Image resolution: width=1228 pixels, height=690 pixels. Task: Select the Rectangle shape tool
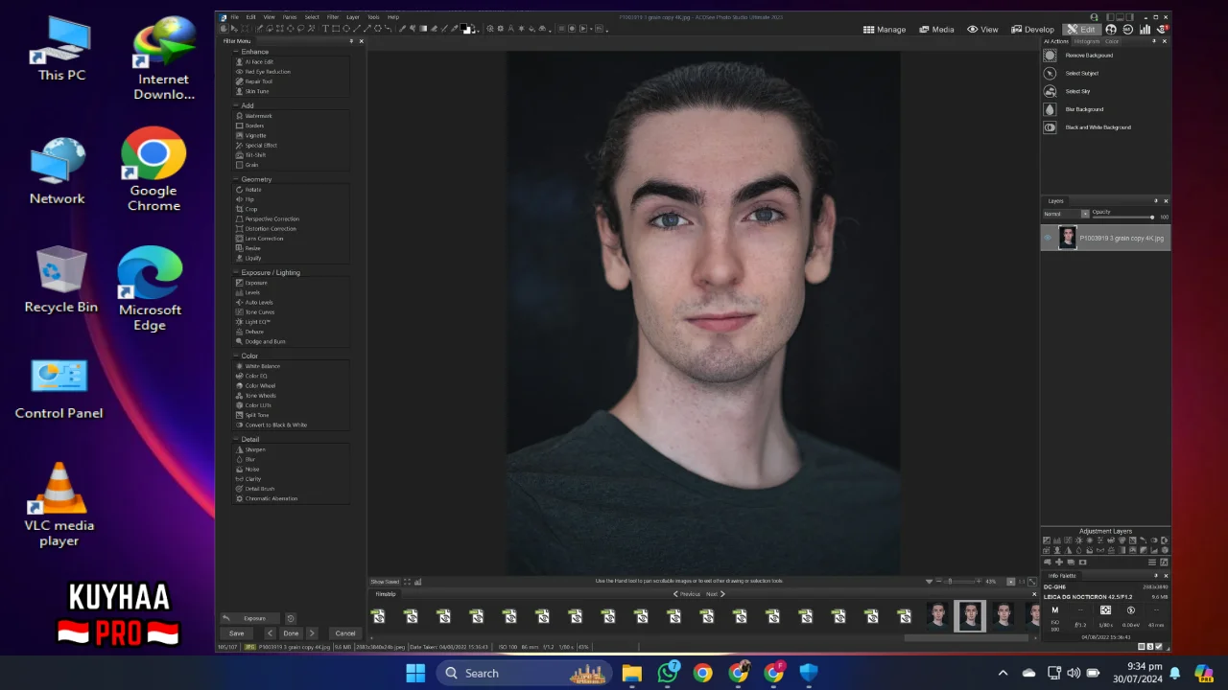pyautogui.click(x=335, y=29)
